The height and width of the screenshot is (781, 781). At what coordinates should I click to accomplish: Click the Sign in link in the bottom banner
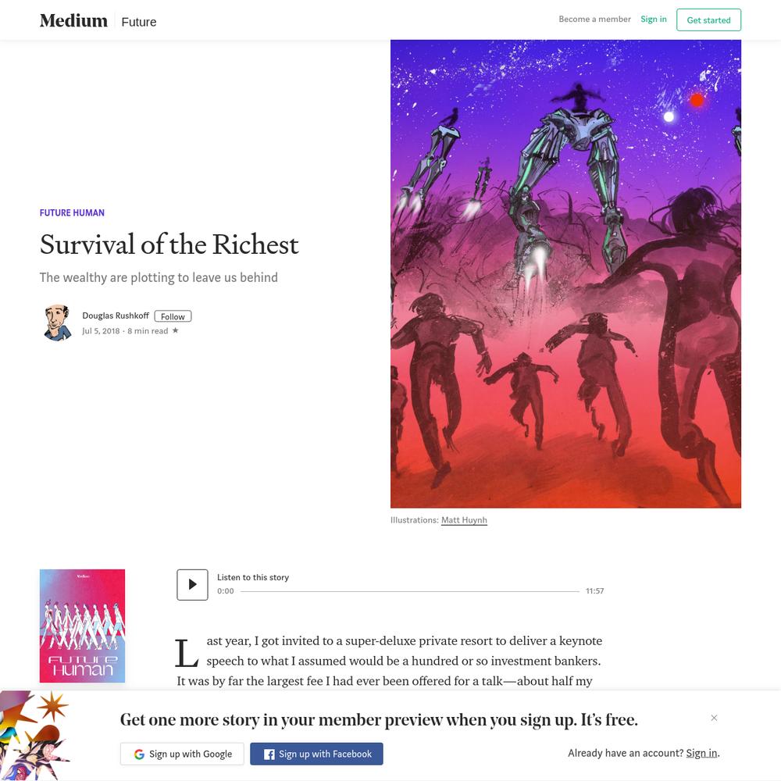pos(701,753)
